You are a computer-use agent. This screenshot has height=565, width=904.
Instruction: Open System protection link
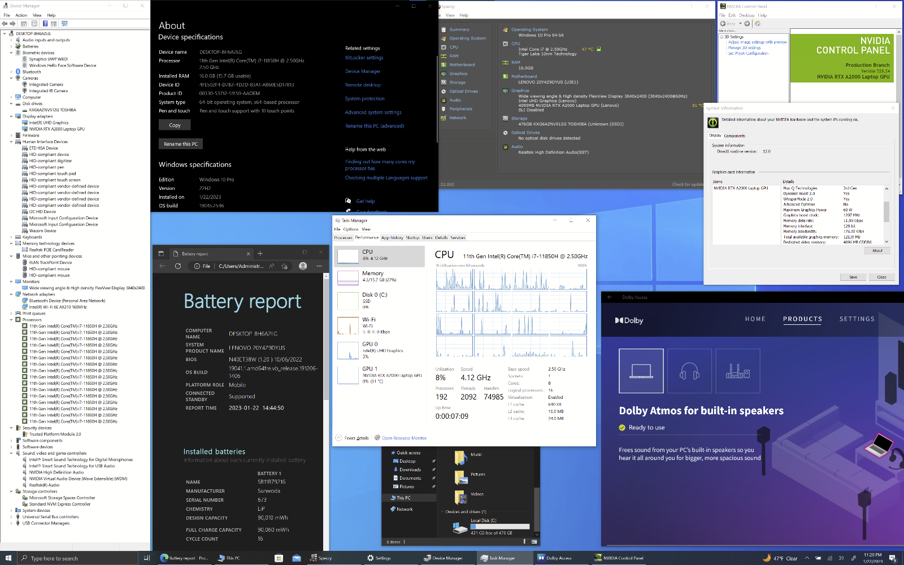364,98
